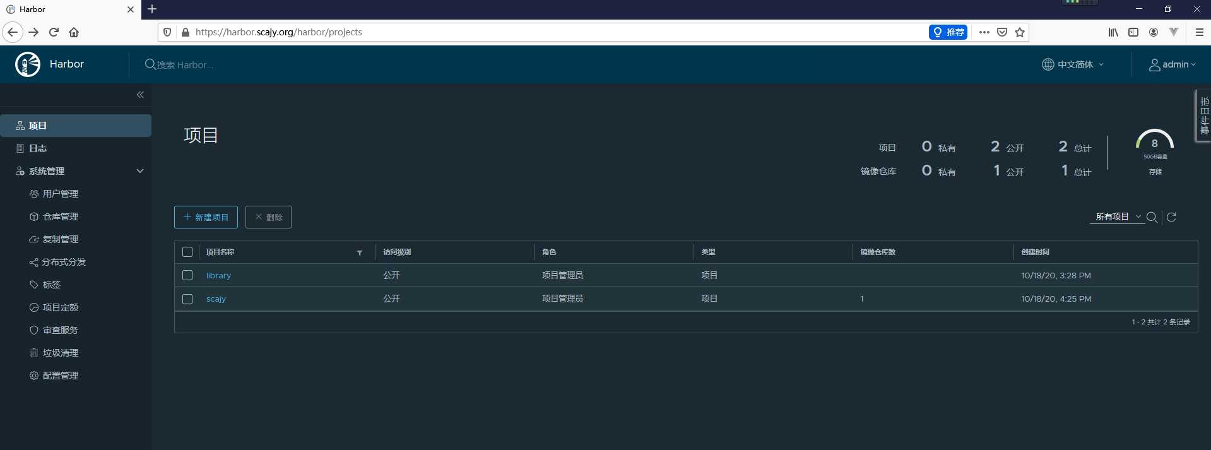This screenshot has height=450, width=1211.
Task: Sort by 创建时间 column header
Action: [1036, 252]
